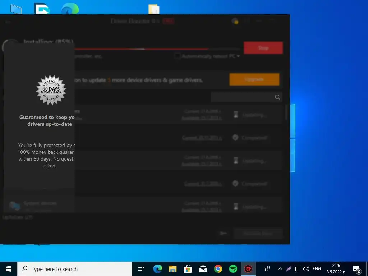Click the purple feather tray icon
This screenshot has height=276, width=368.
[289, 269]
